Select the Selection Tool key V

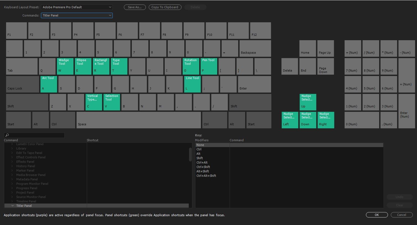pyautogui.click(x=112, y=102)
